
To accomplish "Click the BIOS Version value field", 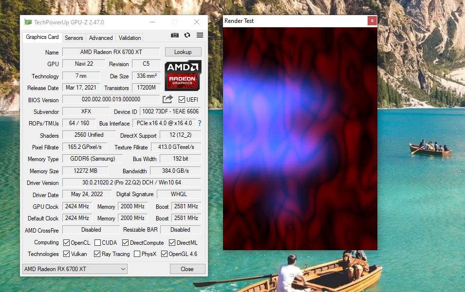I will point(111,99).
